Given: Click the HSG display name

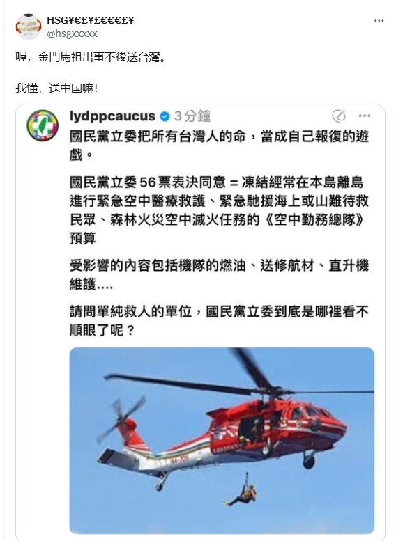Looking at the screenshot, I should [91, 20].
